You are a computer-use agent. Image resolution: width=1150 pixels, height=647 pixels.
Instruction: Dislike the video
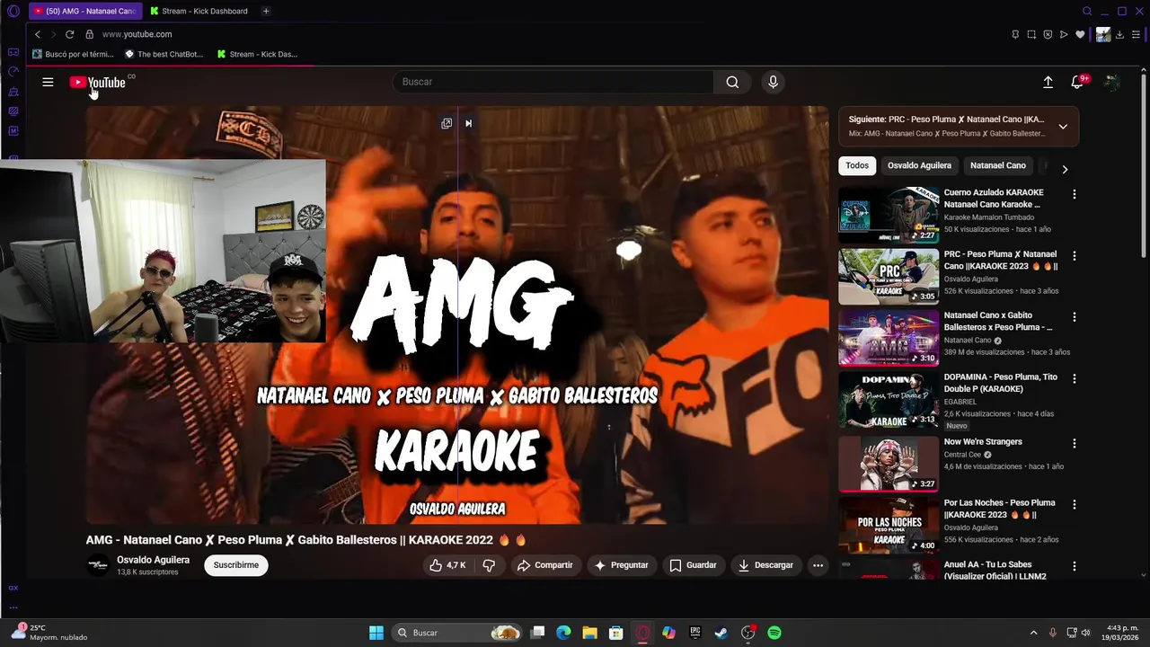(x=489, y=565)
